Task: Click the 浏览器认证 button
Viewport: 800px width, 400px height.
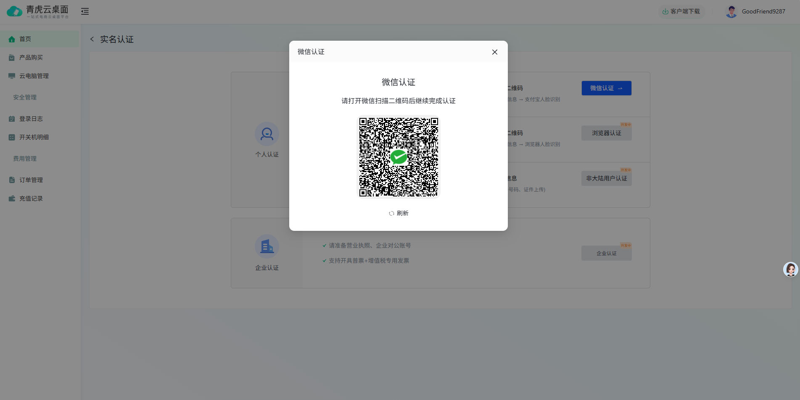Action: pyautogui.click(x=606, y=133)
